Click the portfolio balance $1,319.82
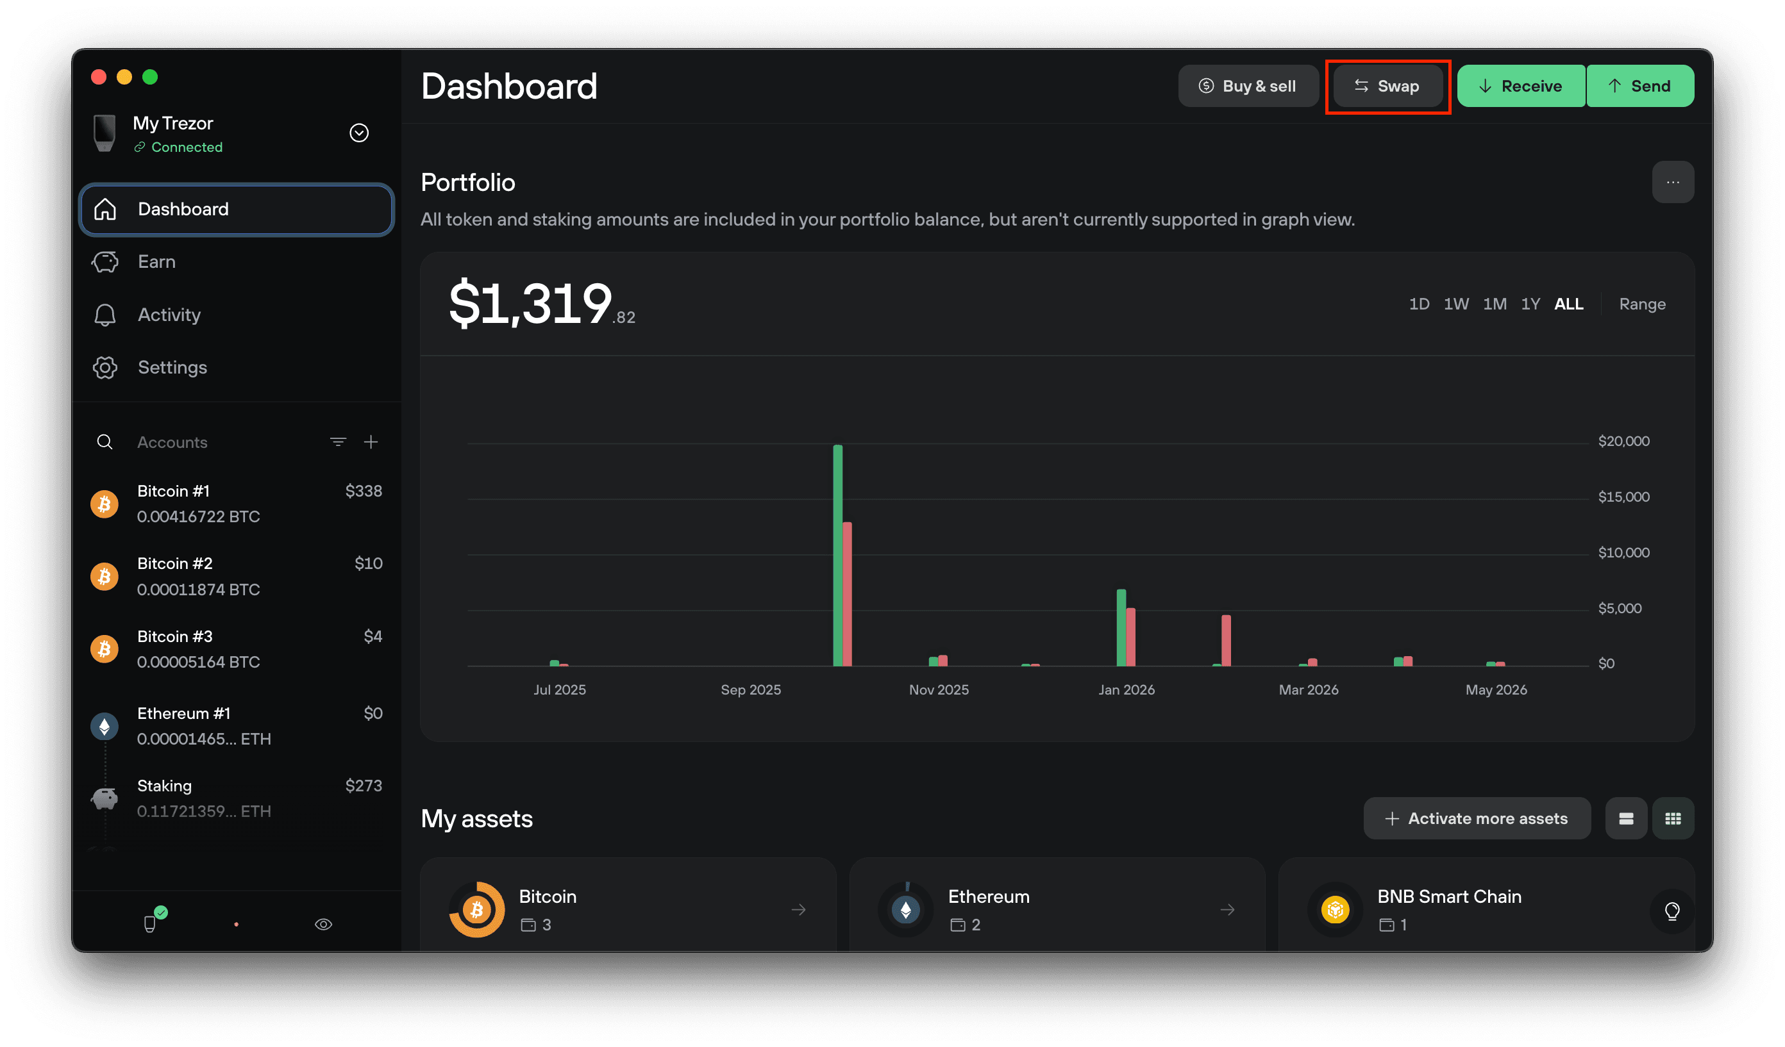 542,304
